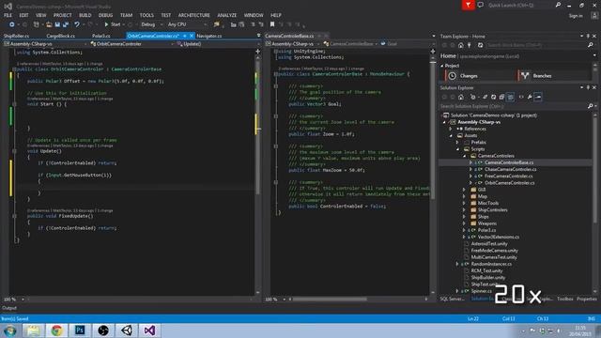The image size is (601, 338).
Task: Open Chrome from the Windows taskbar
Action: 56,330
